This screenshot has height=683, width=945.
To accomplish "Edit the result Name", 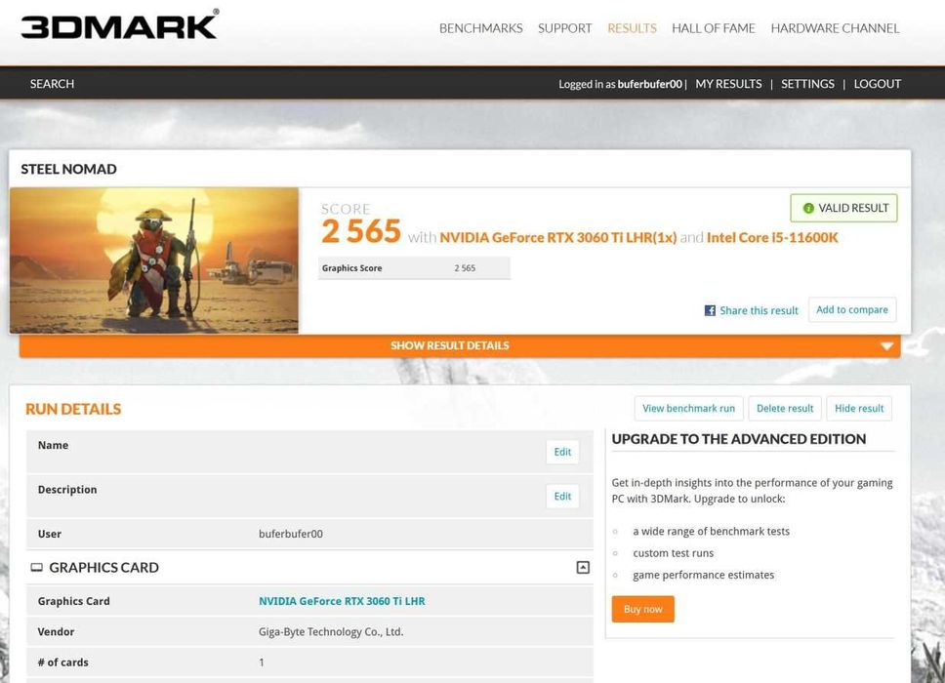I will tap(562, 452).
